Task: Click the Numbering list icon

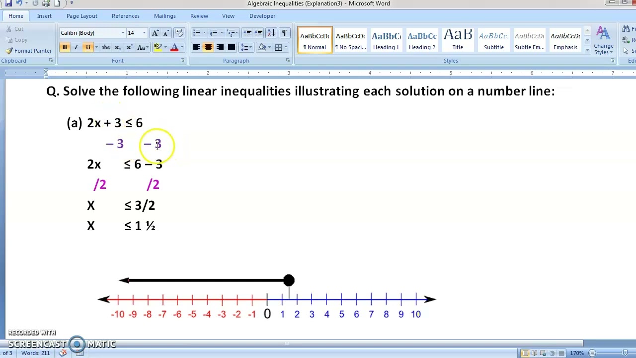Action: tap(214, 33)
